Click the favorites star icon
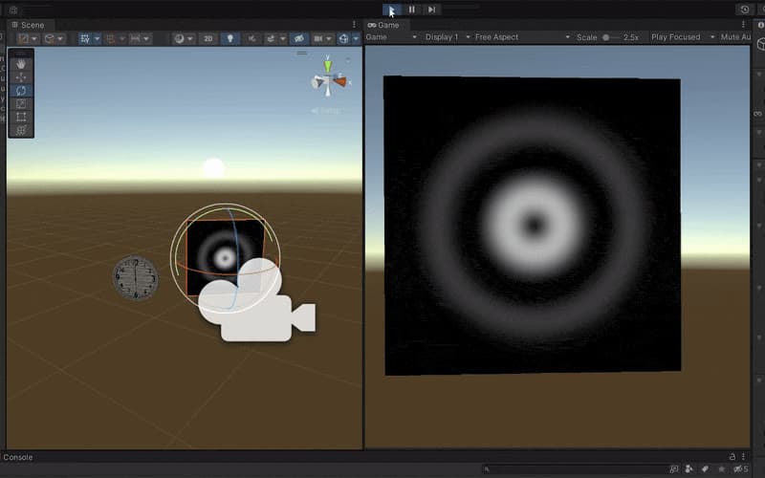 (722, 469)
